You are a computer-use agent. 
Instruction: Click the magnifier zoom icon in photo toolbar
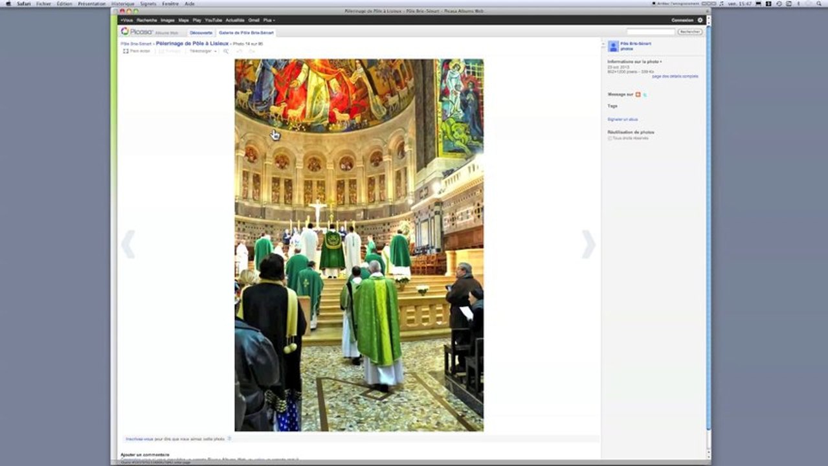pyautogui.click(x=226, y=51)
